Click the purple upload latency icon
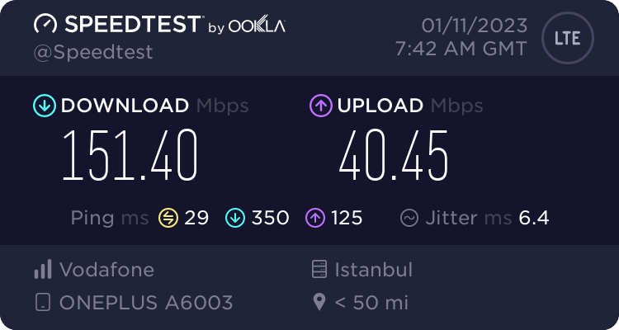 (315, 218)
